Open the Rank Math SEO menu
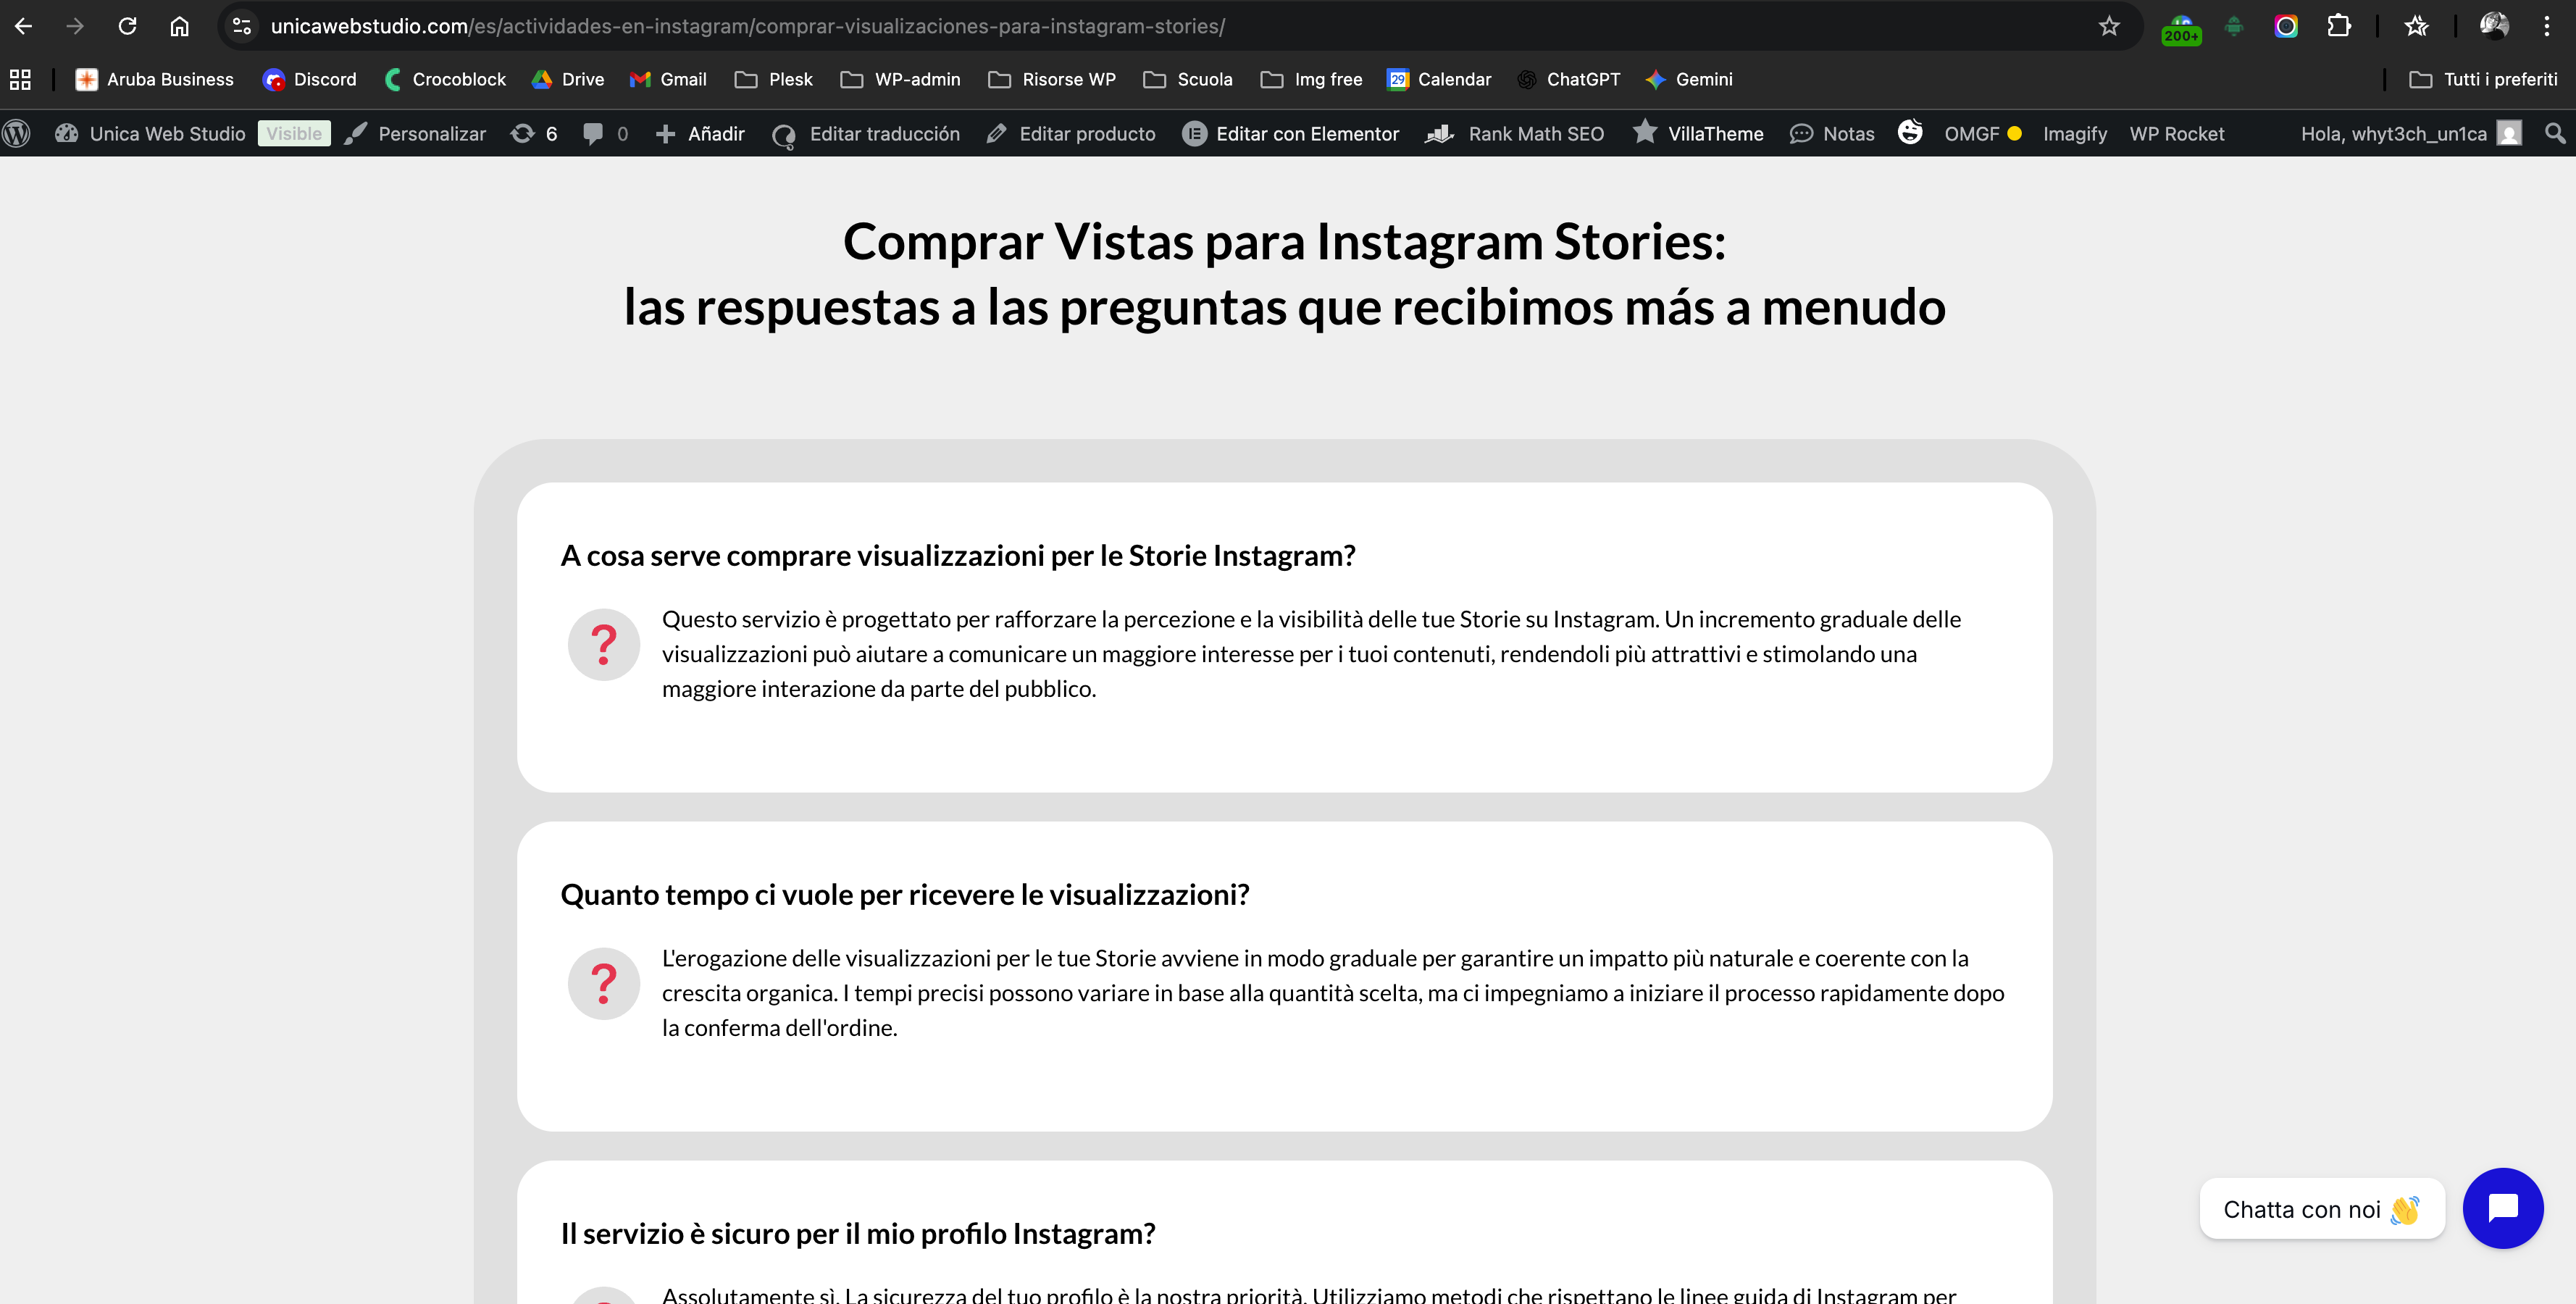The height and width of the screenshot is (1304, 2576). [1515, 133]
